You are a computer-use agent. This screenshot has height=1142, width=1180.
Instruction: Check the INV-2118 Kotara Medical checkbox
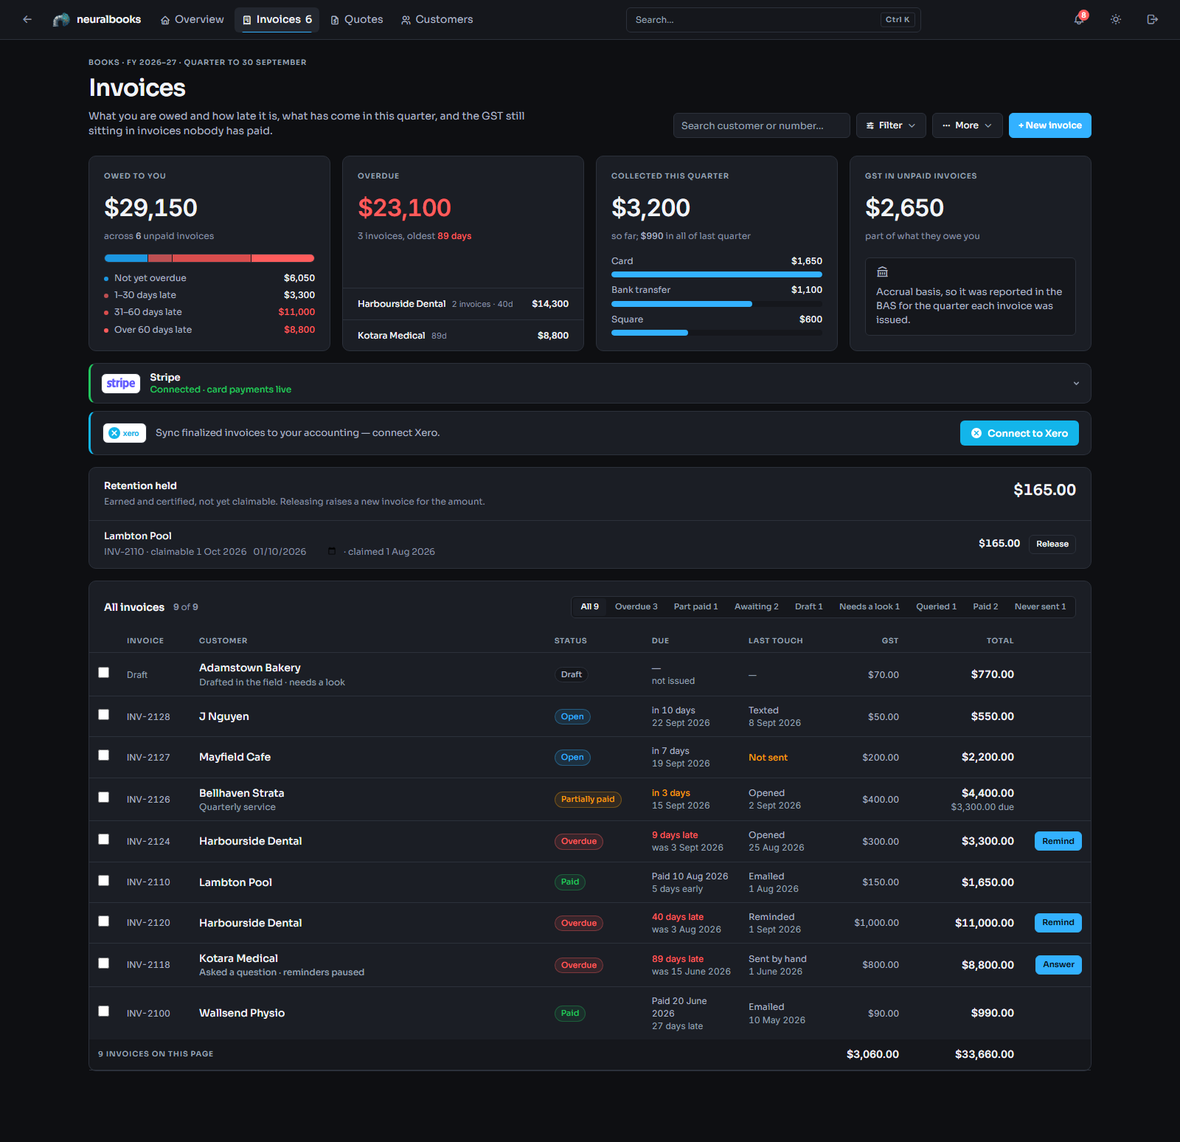pyautogui.click(x=104, y=963)
